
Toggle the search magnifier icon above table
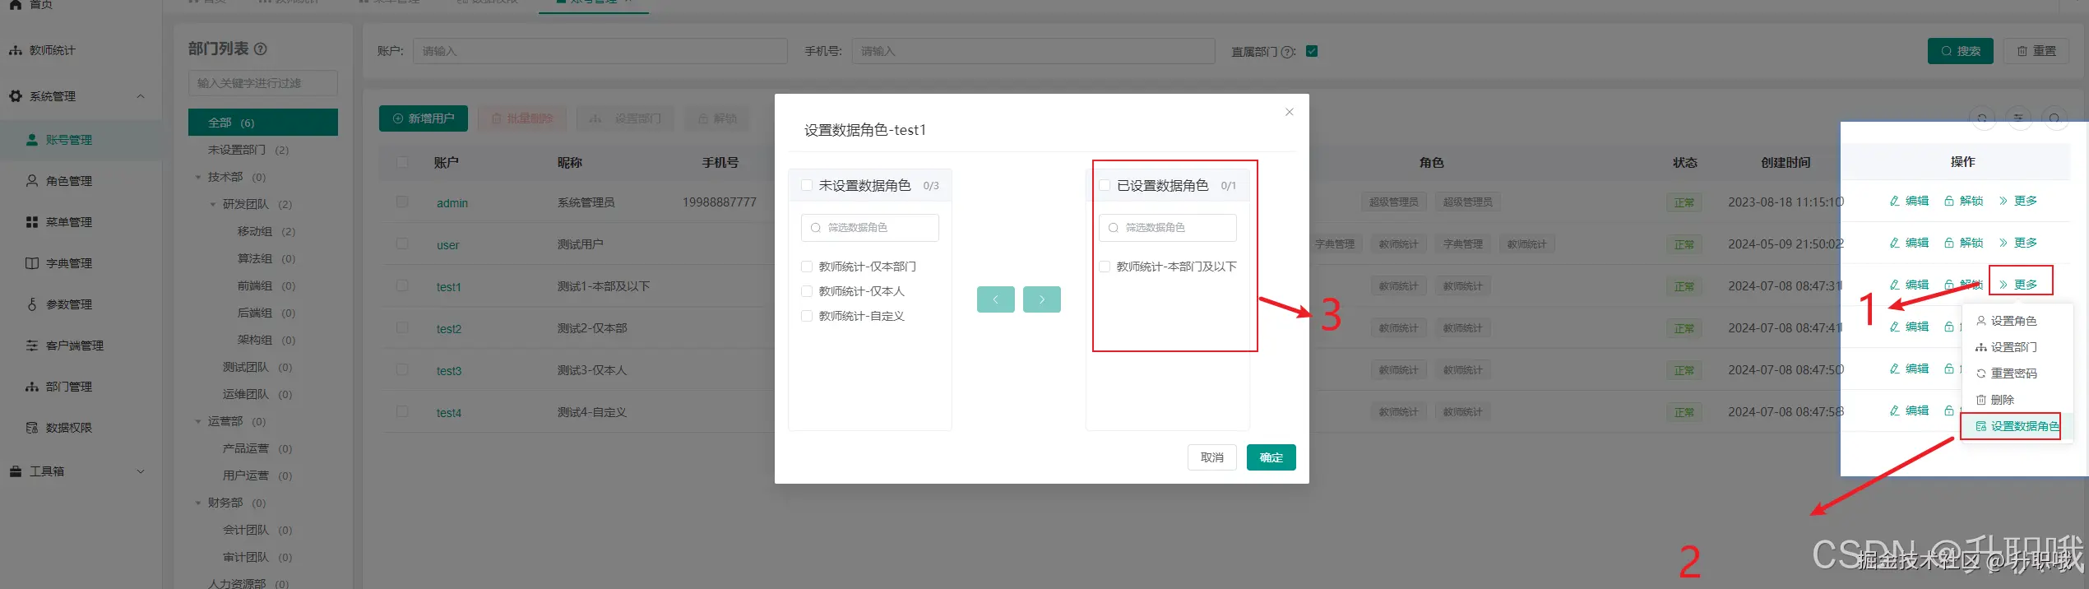click(2054, 119)
